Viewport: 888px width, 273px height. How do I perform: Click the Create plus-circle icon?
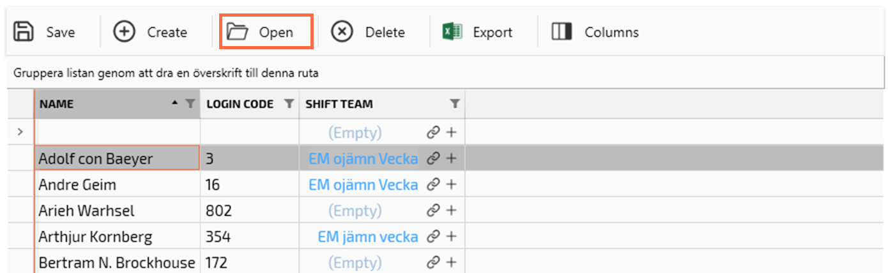coord(124,31)
